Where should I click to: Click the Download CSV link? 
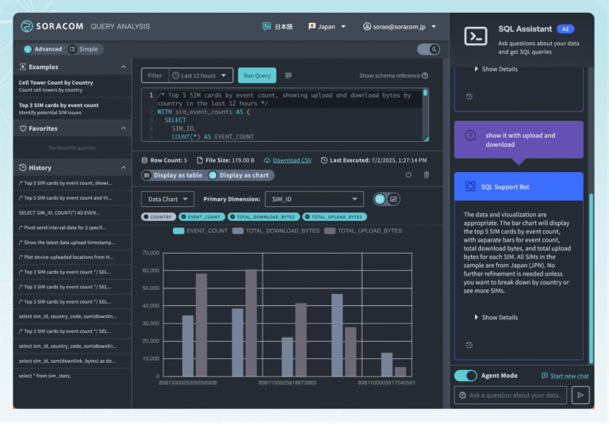click(x=292, y=160)
